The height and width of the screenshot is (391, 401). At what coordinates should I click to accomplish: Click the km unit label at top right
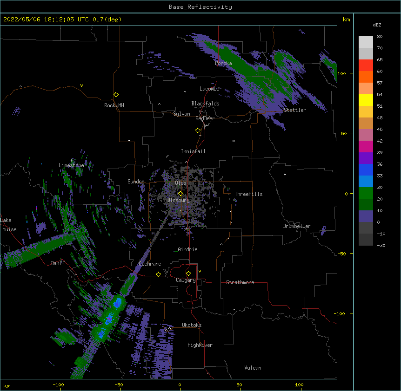point(346,20)
